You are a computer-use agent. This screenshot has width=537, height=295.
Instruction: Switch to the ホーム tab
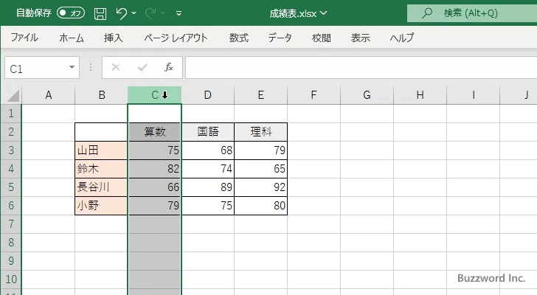coord(72,38)
